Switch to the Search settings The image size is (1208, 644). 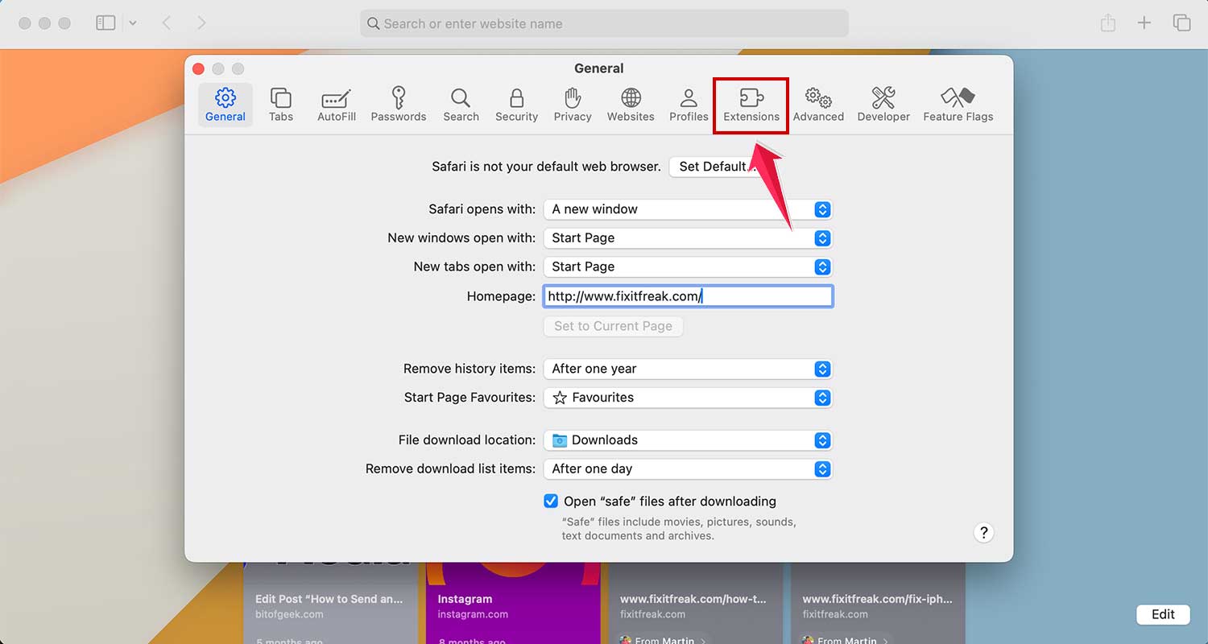coord(461,105)
